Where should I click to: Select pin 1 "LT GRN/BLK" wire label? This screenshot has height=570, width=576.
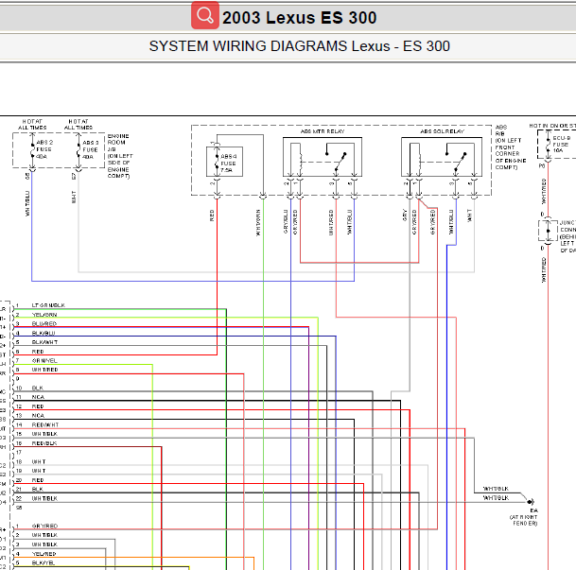[48, 305]
